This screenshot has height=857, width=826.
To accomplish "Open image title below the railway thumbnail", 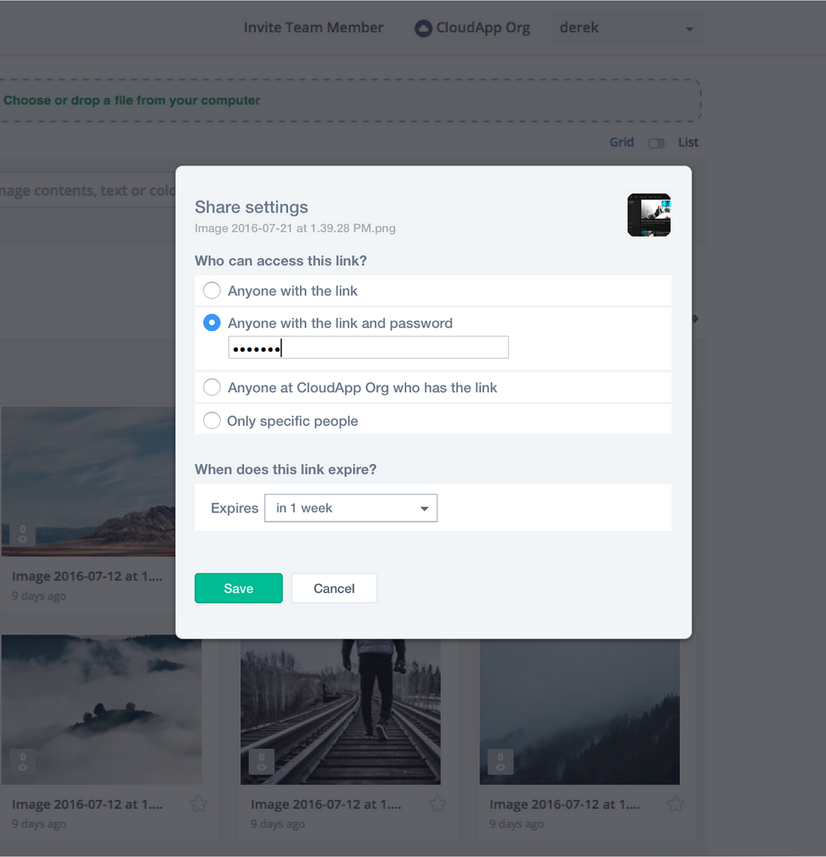I will [x=325, y=804].
